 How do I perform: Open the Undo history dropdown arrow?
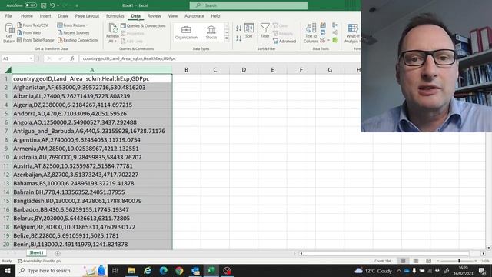pyautogui.click(x=58, y=5)
